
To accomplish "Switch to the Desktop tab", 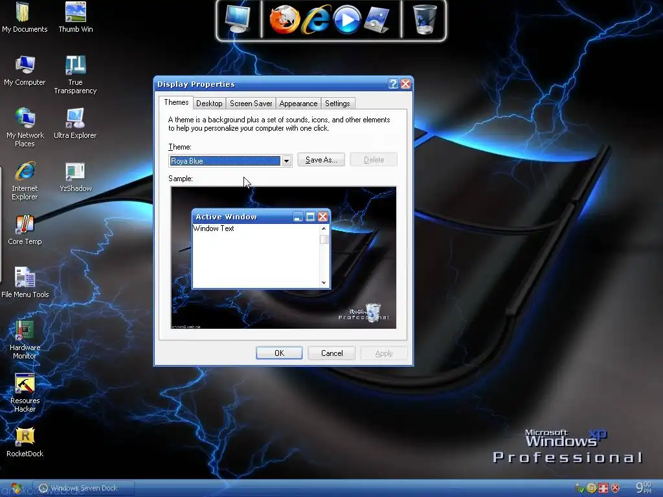I will click(x=209, y=104).
